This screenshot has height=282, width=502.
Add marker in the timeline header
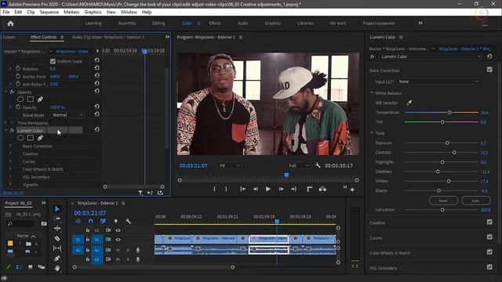115,221
